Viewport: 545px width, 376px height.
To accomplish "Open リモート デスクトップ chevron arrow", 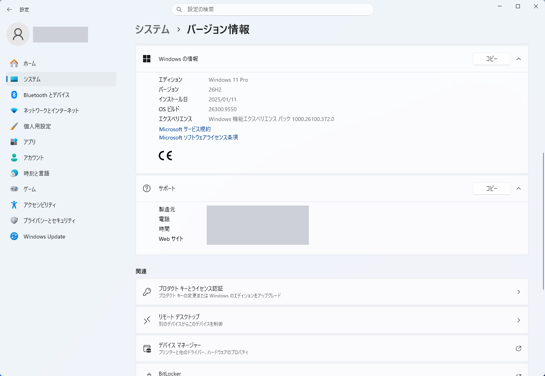I will [x=519, y=320].
